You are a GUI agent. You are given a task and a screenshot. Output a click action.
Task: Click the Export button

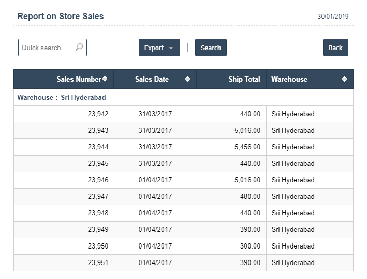[x=159, y=48]
